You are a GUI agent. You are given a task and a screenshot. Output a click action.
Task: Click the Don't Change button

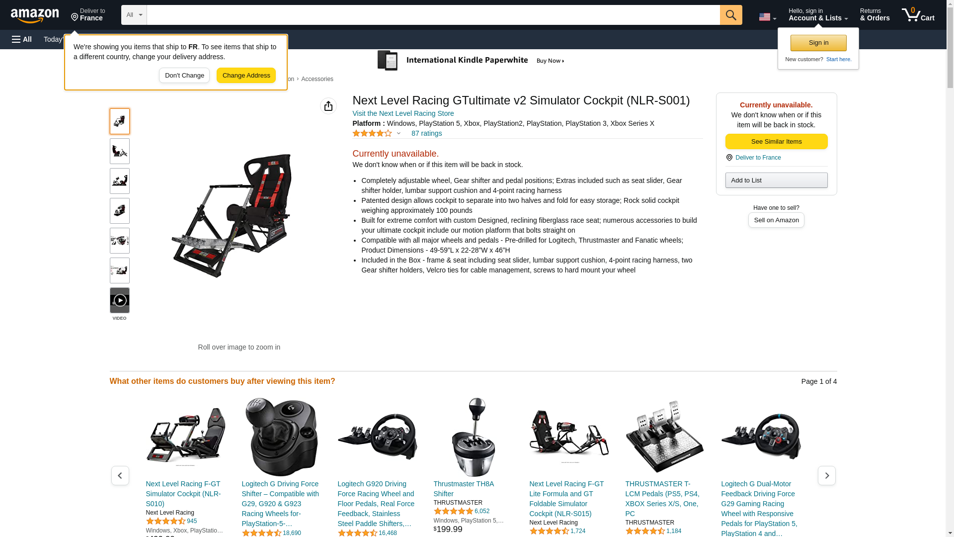coord(184,76)
